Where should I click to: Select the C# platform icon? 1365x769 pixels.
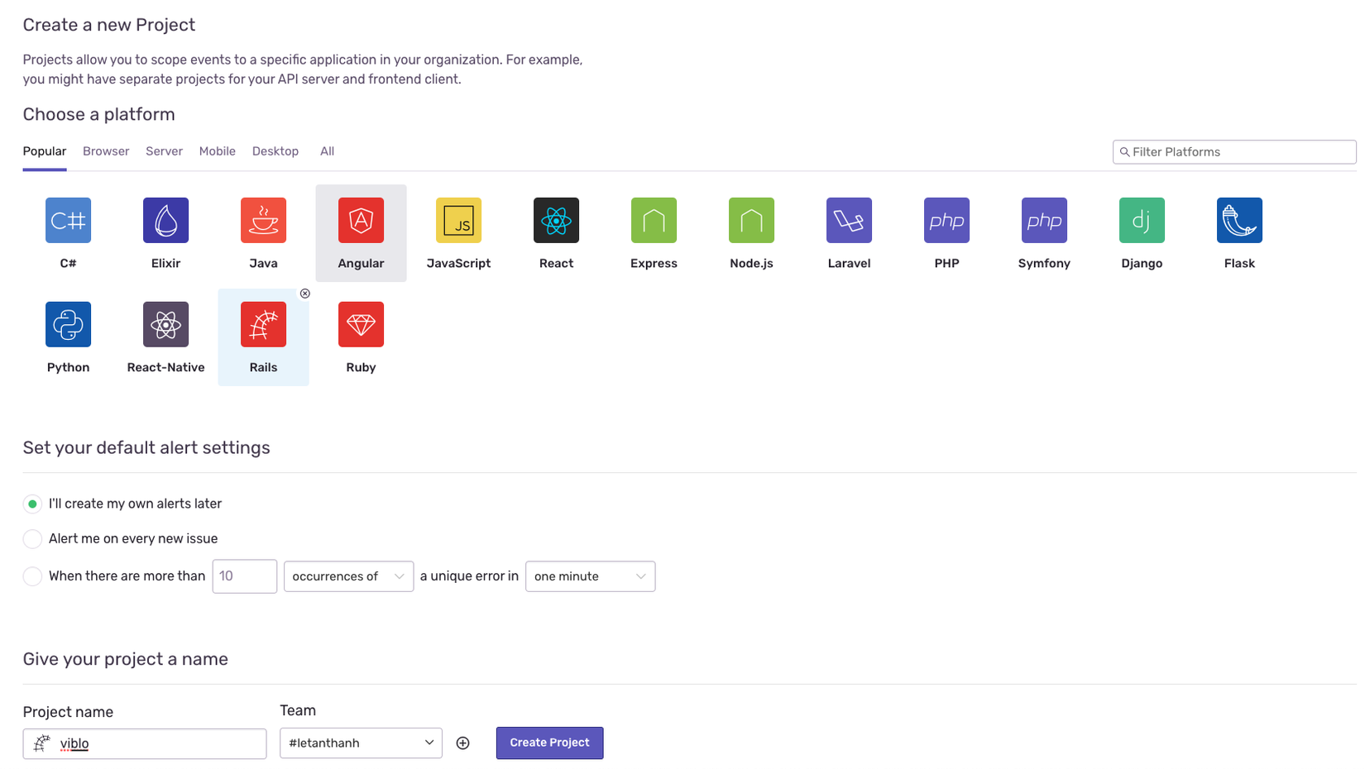(x=68, y=221)
